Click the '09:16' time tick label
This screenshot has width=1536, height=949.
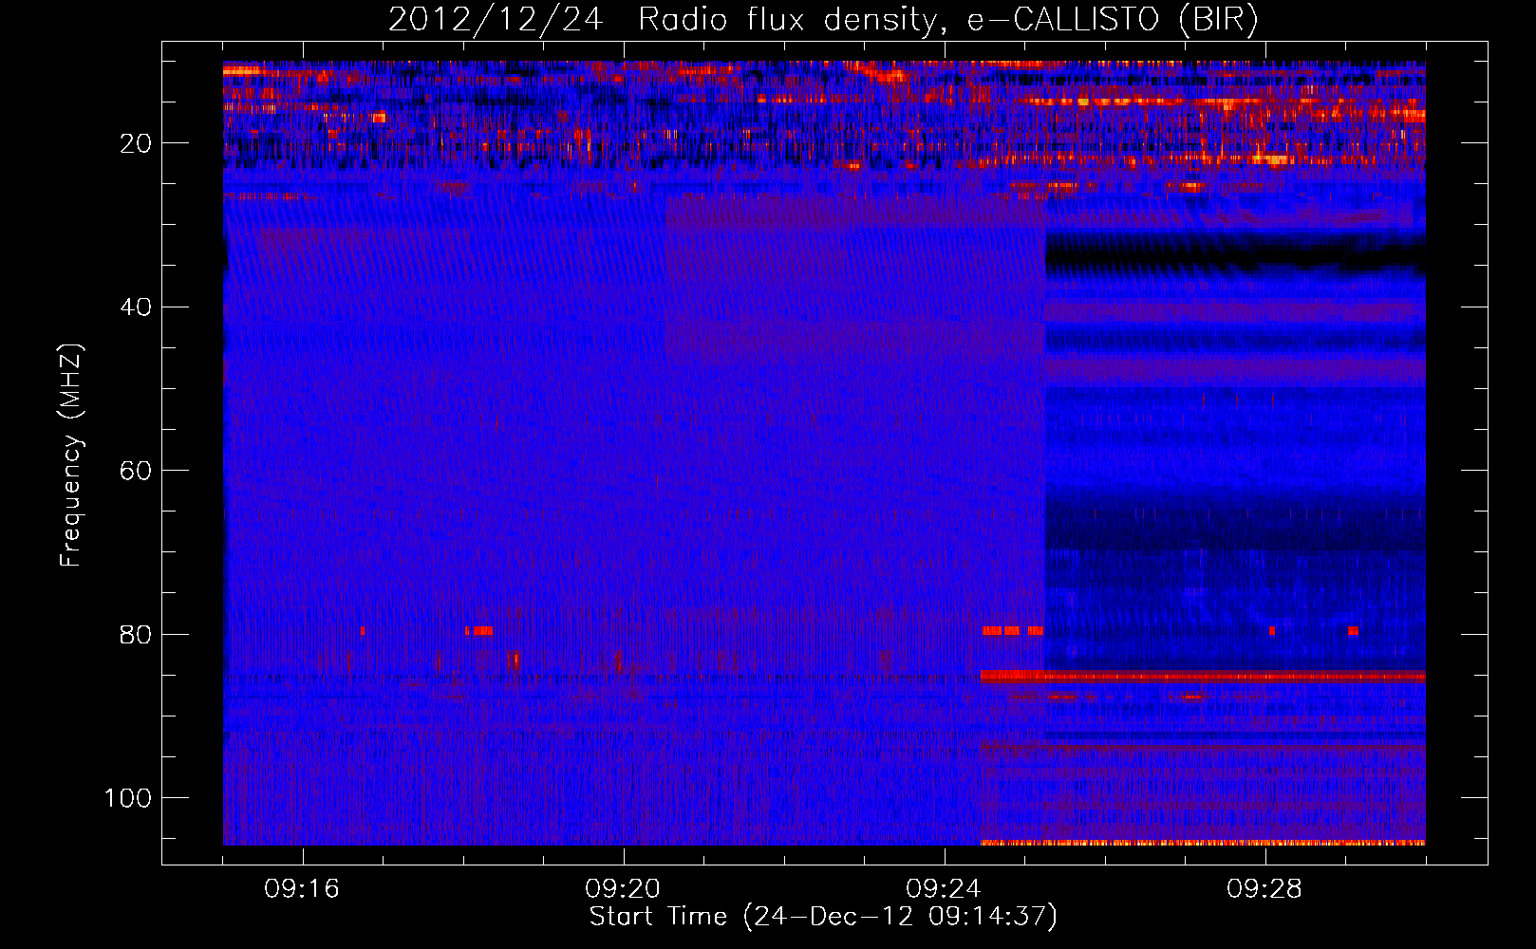pos(302,889)
